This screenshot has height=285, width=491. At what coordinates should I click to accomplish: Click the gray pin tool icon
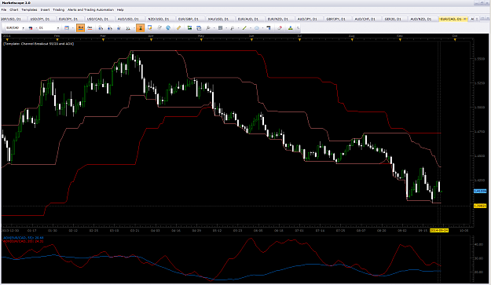[x=233, y=28]
